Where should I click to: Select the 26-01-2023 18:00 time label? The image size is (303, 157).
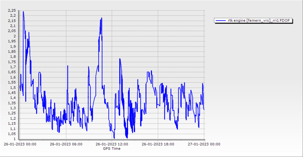[158, 144]
